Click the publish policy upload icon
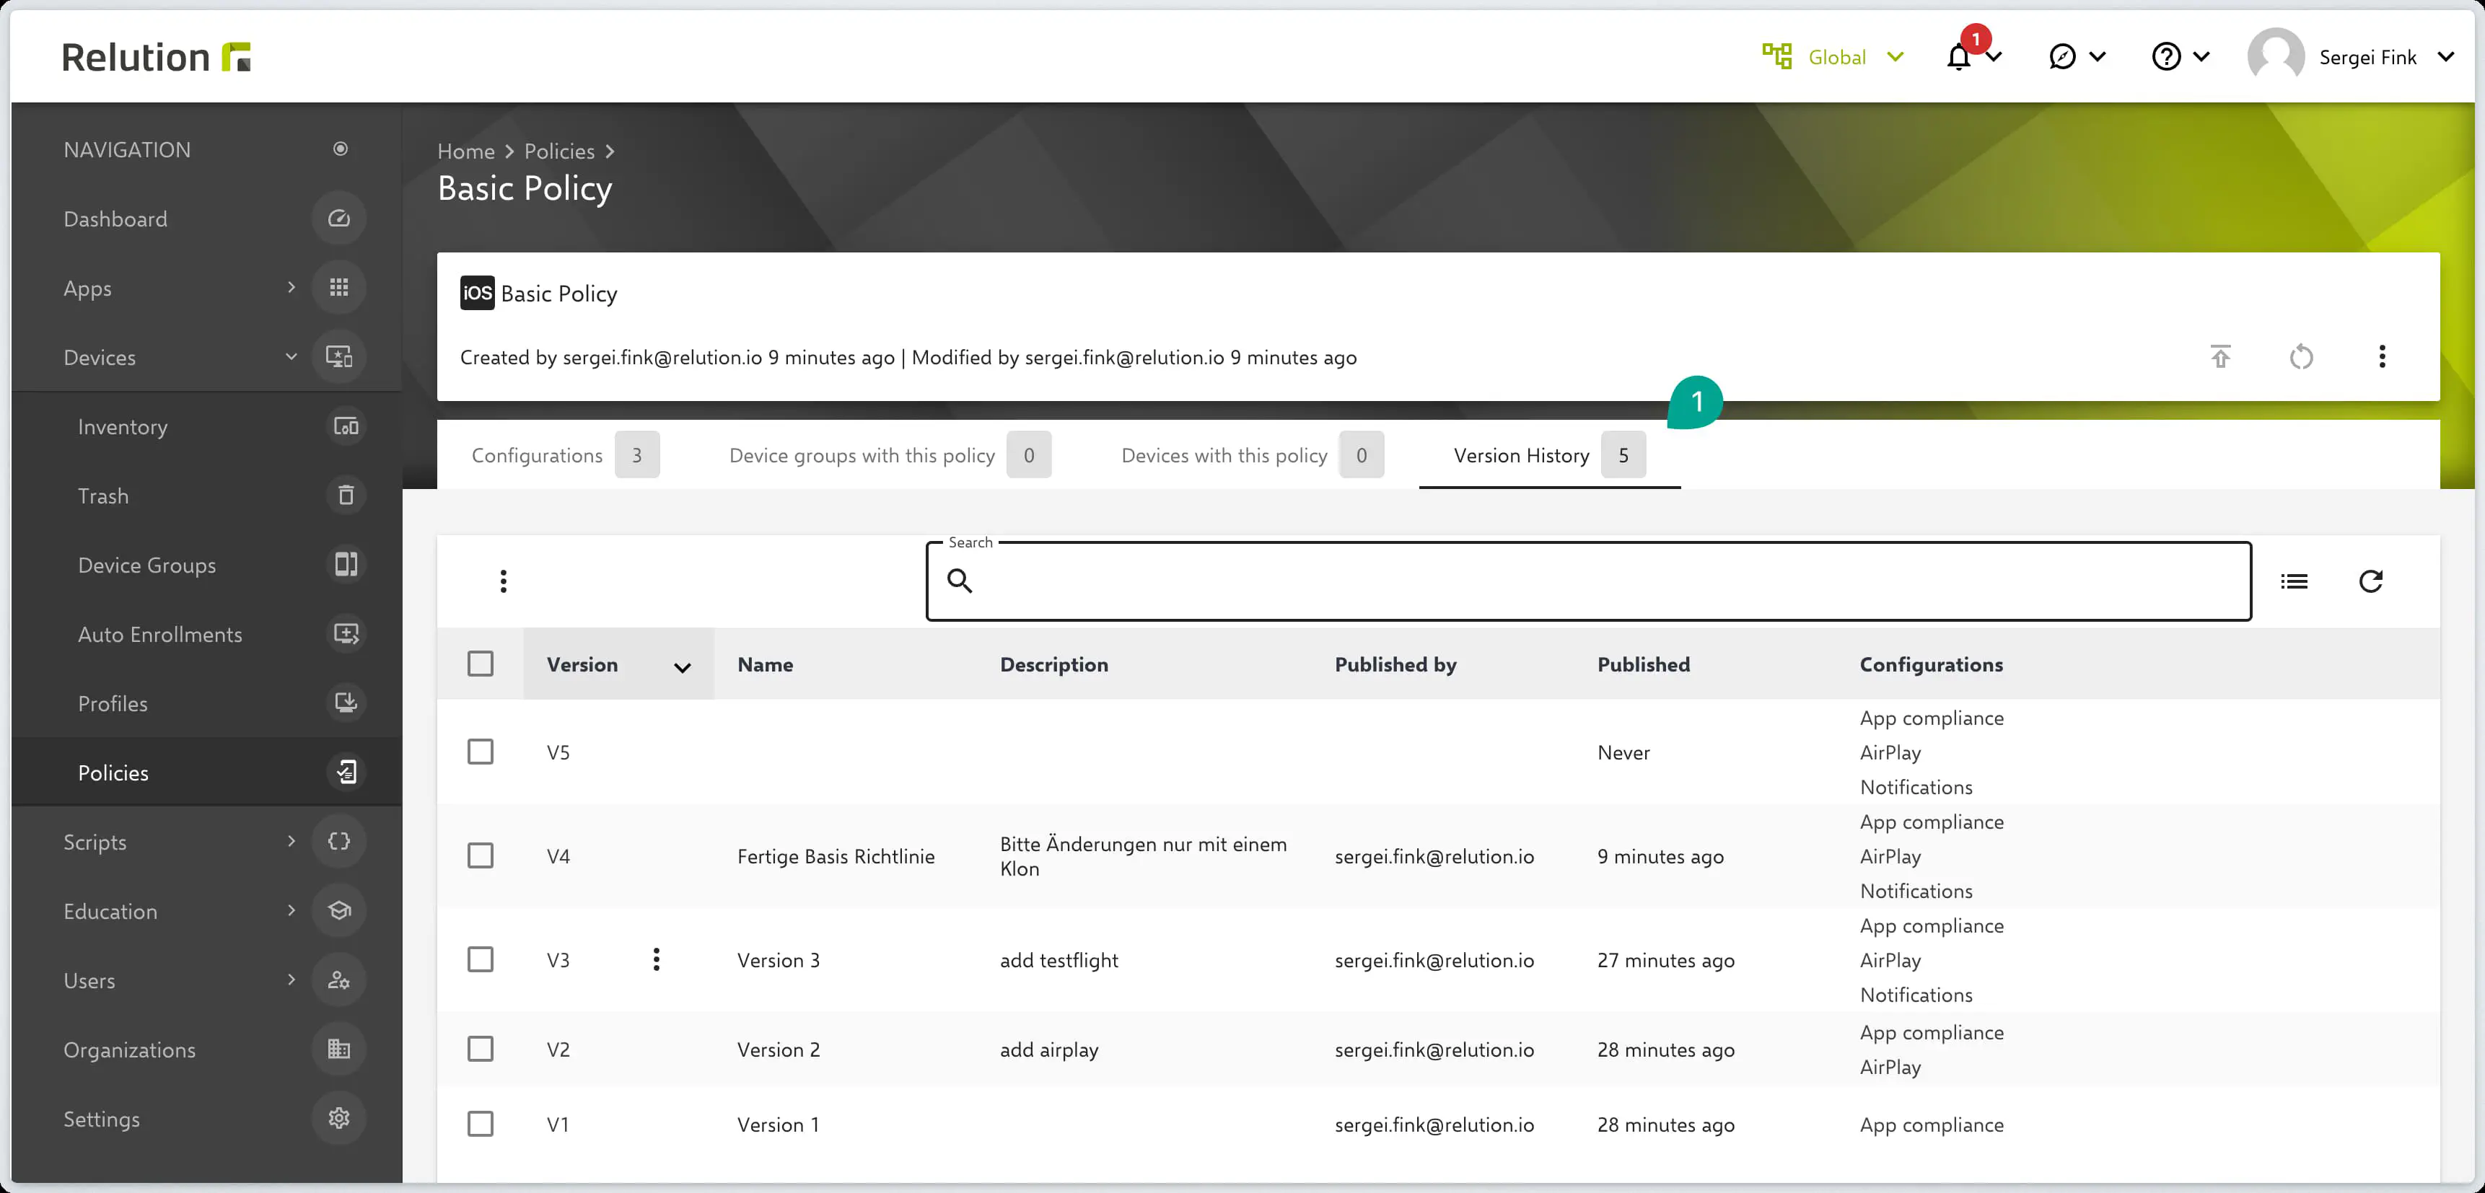The height and width of the screenshot is (1193, 2485). pos(2219,357)
